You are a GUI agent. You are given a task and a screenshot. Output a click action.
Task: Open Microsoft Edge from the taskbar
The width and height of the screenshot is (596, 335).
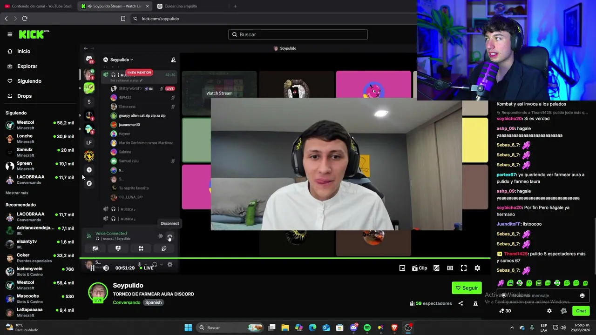tap(312, 328)
